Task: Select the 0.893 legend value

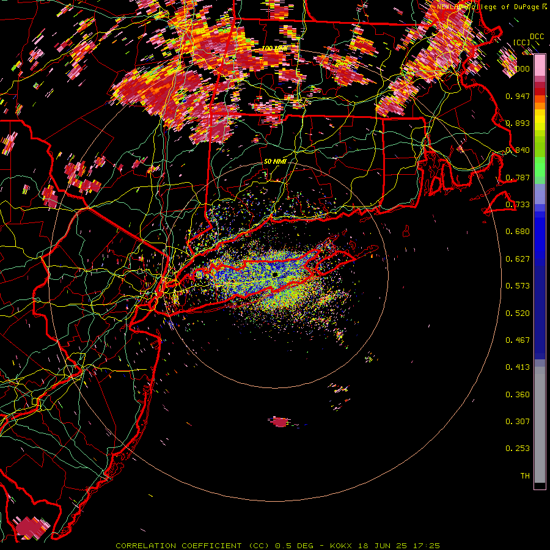Action: (518, 123)
